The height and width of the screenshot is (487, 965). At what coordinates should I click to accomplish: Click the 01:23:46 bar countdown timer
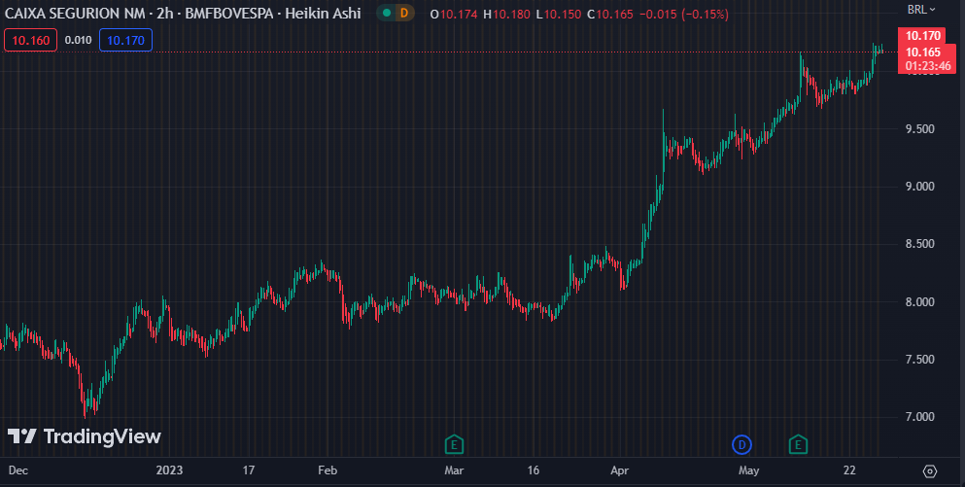coord(927,66)
